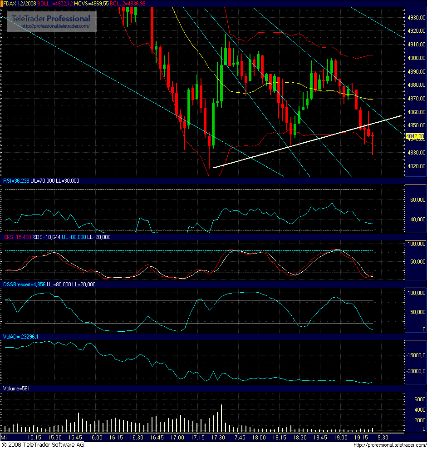Click the 18:15 time axis label
Viewport: 427px width, 449px height.
pos(279,438)
